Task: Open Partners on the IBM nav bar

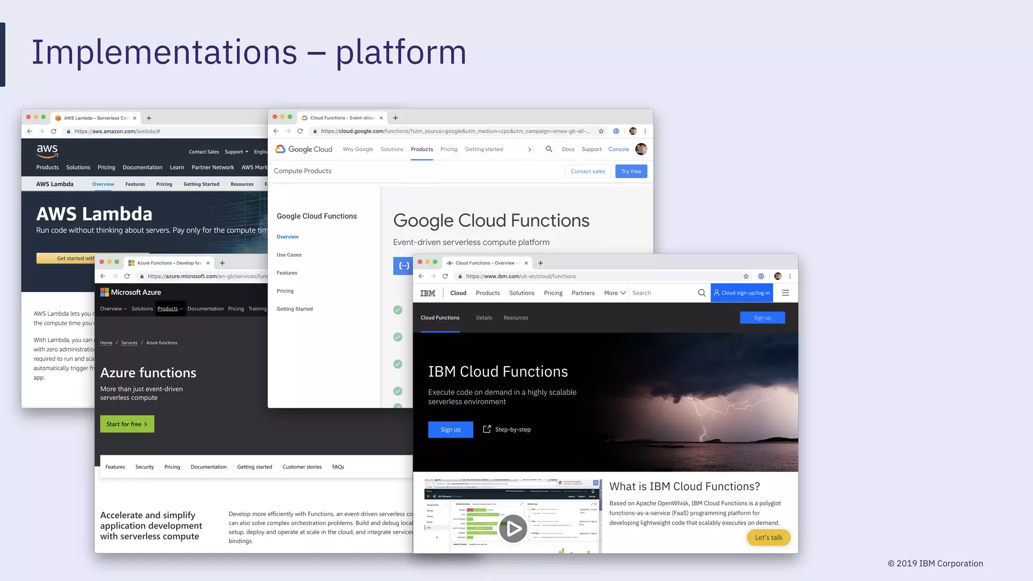Action: 583,293
